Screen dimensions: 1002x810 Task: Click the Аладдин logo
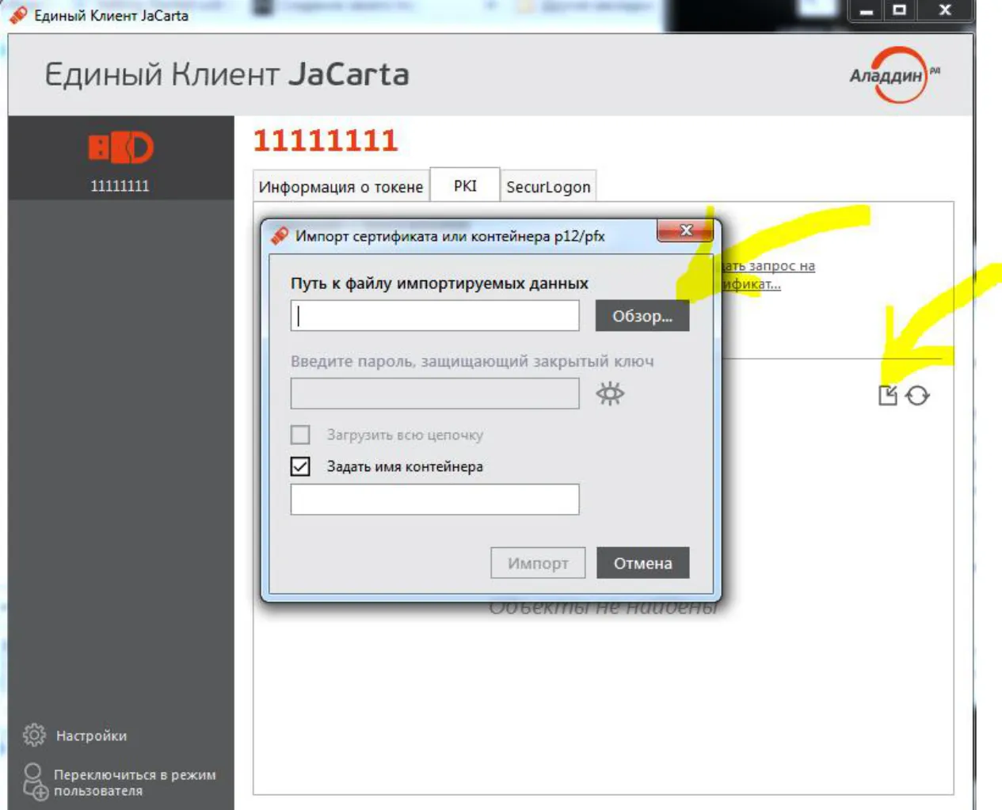[893, 74]
